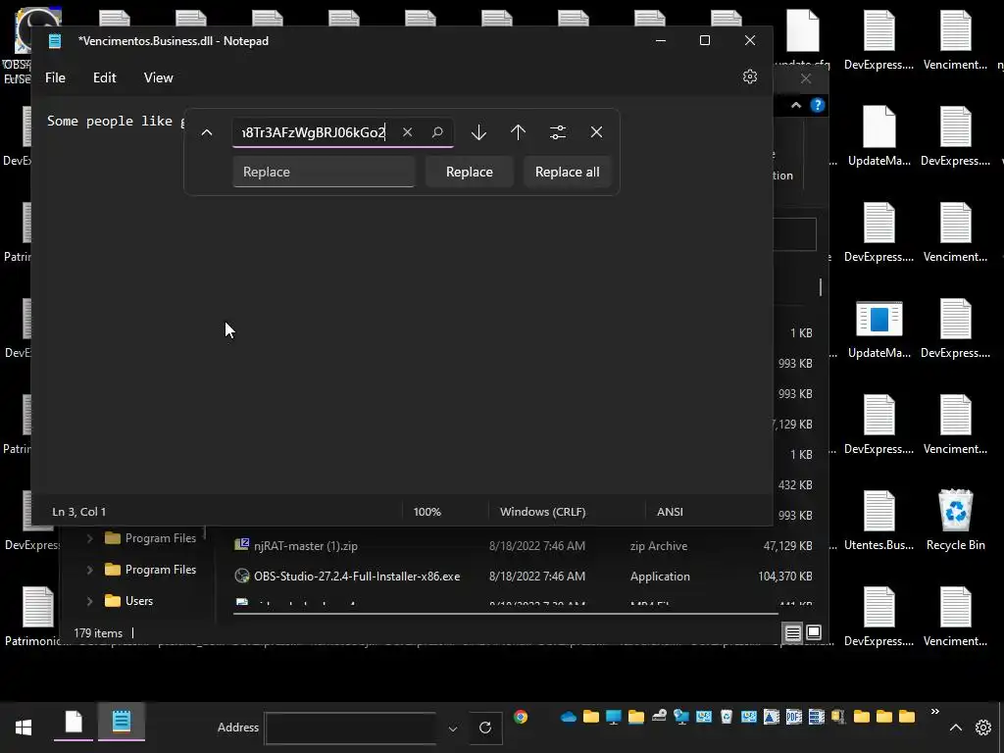This screenshot has height=753, width=1004.
Task: Show more taskbar toolbar items chevron
Action: (x=934, y=712)
